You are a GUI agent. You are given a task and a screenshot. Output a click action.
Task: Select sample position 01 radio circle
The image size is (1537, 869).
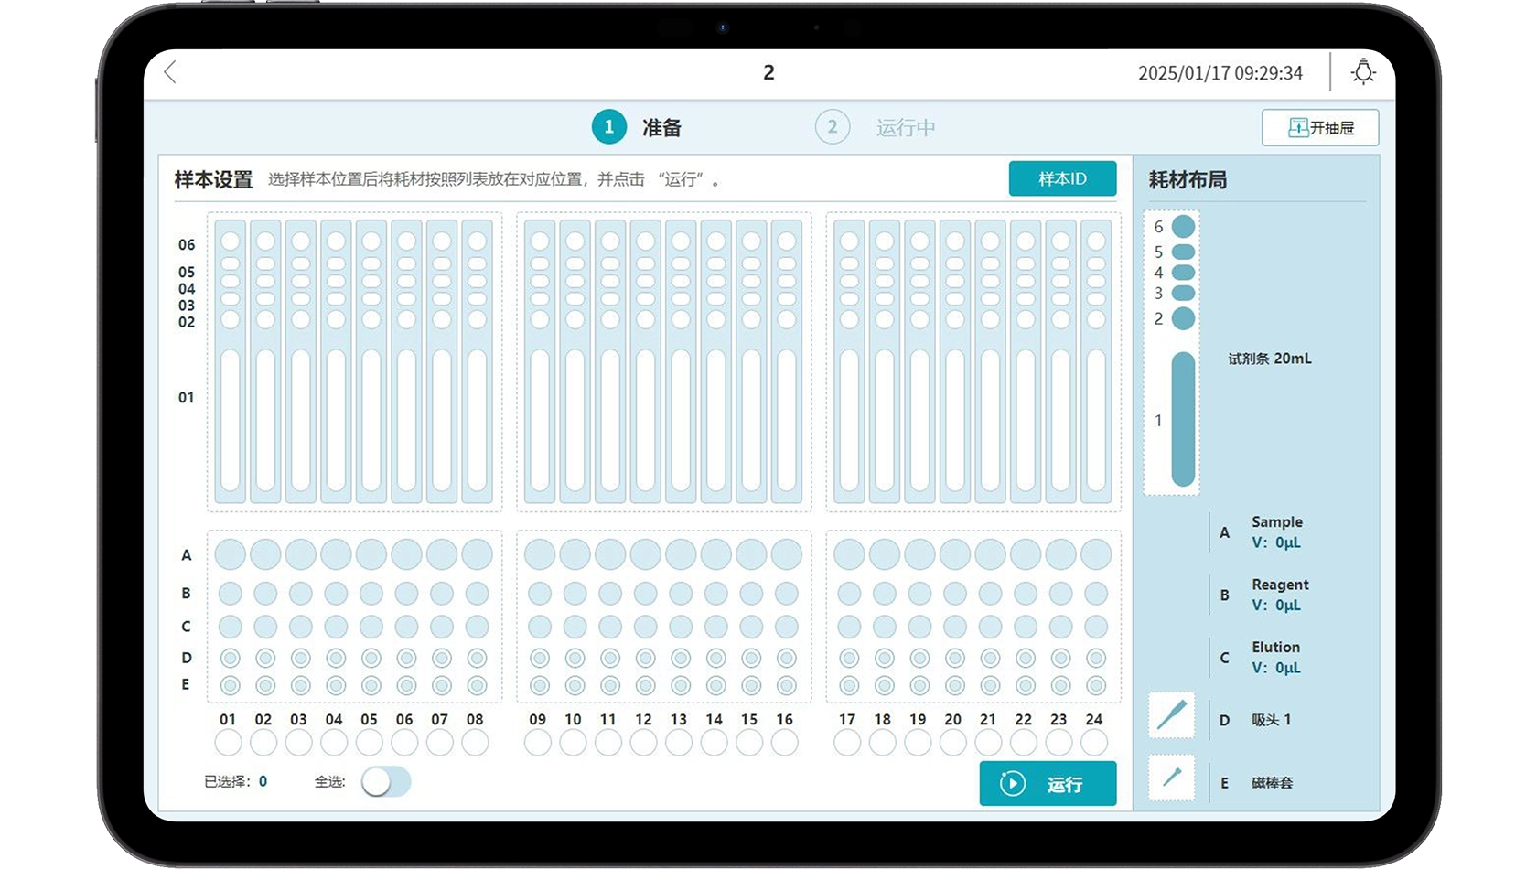pyautogui.click(x=228, y=742)
